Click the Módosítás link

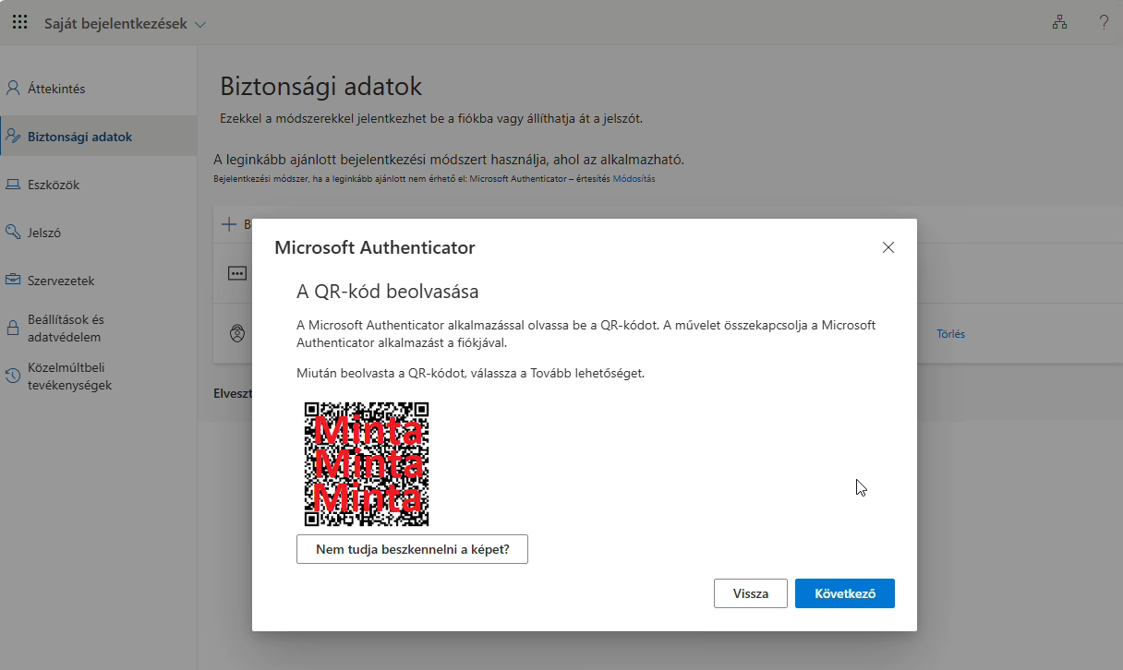(x=634, y=179)
